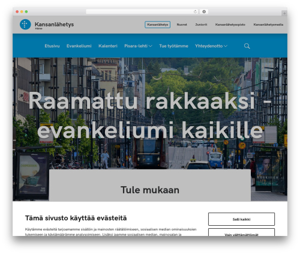Expand the Yhteydenotto menu chevron
300x254 pixels.
(226, 46)
